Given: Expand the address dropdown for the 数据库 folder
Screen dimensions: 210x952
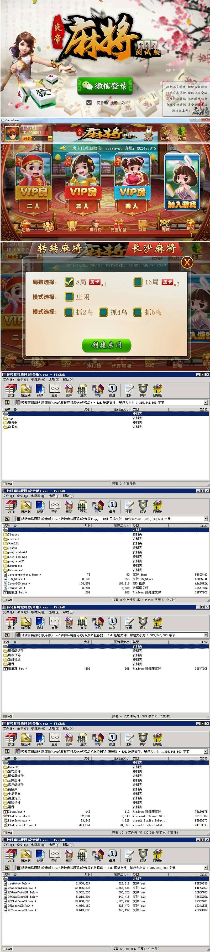Looking at the screenshot, I should click(x=206, y=867).
